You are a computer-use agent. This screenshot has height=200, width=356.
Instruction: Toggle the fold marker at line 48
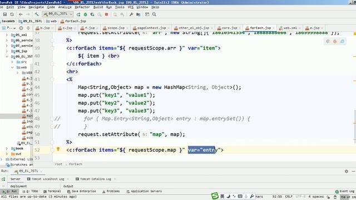point(52,118)
